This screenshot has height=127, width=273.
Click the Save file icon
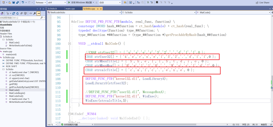(13, 2)
